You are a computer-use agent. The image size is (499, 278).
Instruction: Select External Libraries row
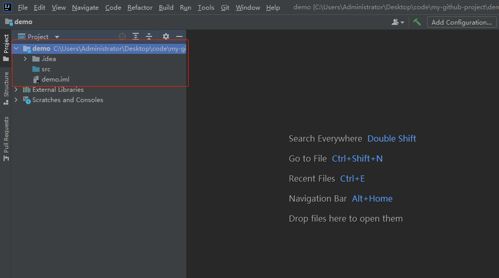pyautogui.click(x=99, y=90)
